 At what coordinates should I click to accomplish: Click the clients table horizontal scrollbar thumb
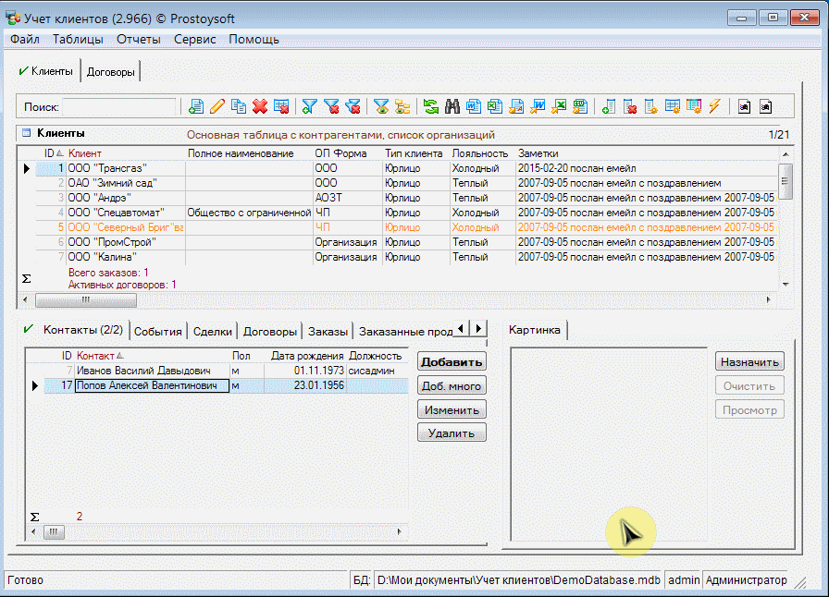point(85,300)
